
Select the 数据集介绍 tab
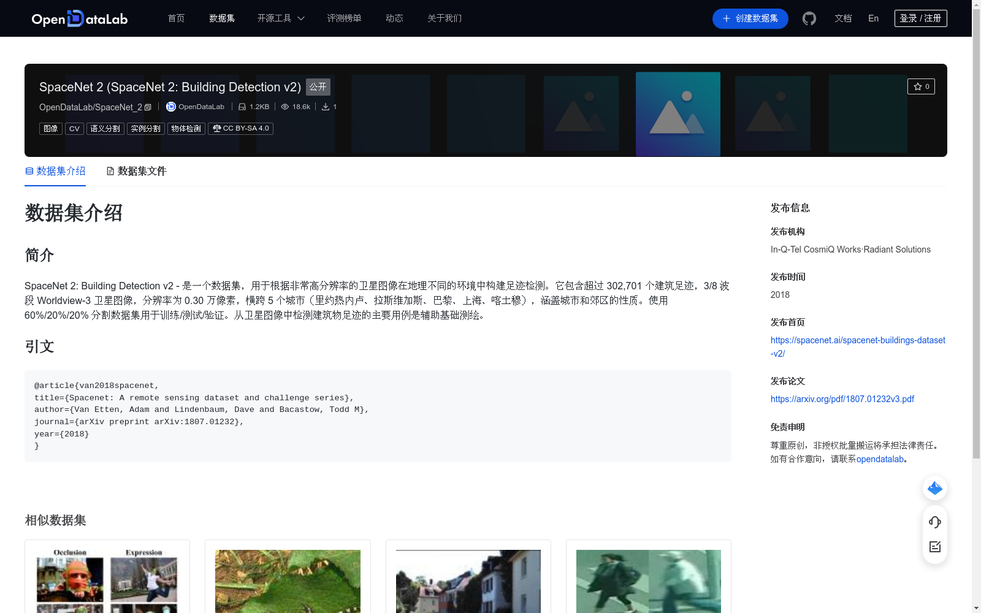point(55,171)
